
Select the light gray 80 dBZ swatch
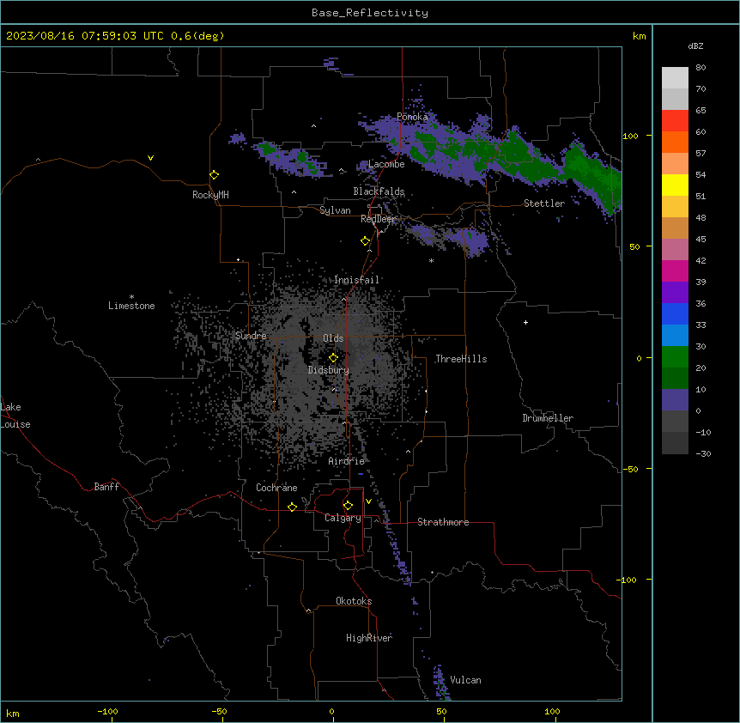pos(675,78)
